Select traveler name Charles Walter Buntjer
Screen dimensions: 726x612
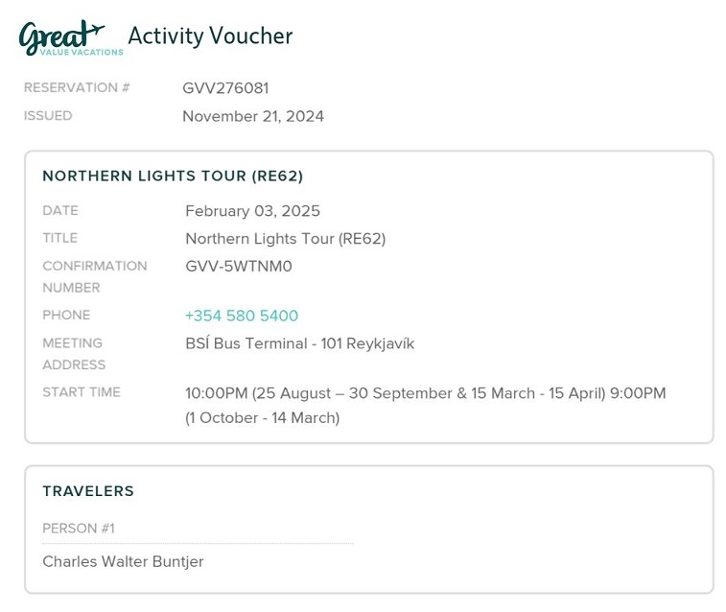point(123,561)
